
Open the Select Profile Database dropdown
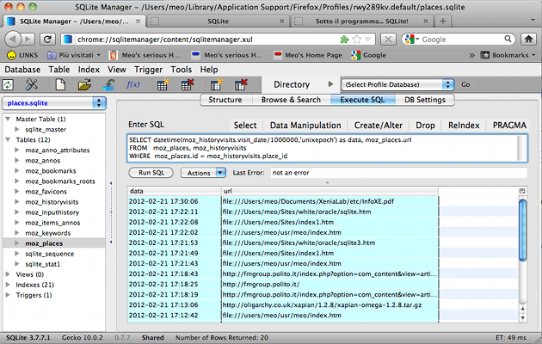pyautogui.click(x=397, y=84)
